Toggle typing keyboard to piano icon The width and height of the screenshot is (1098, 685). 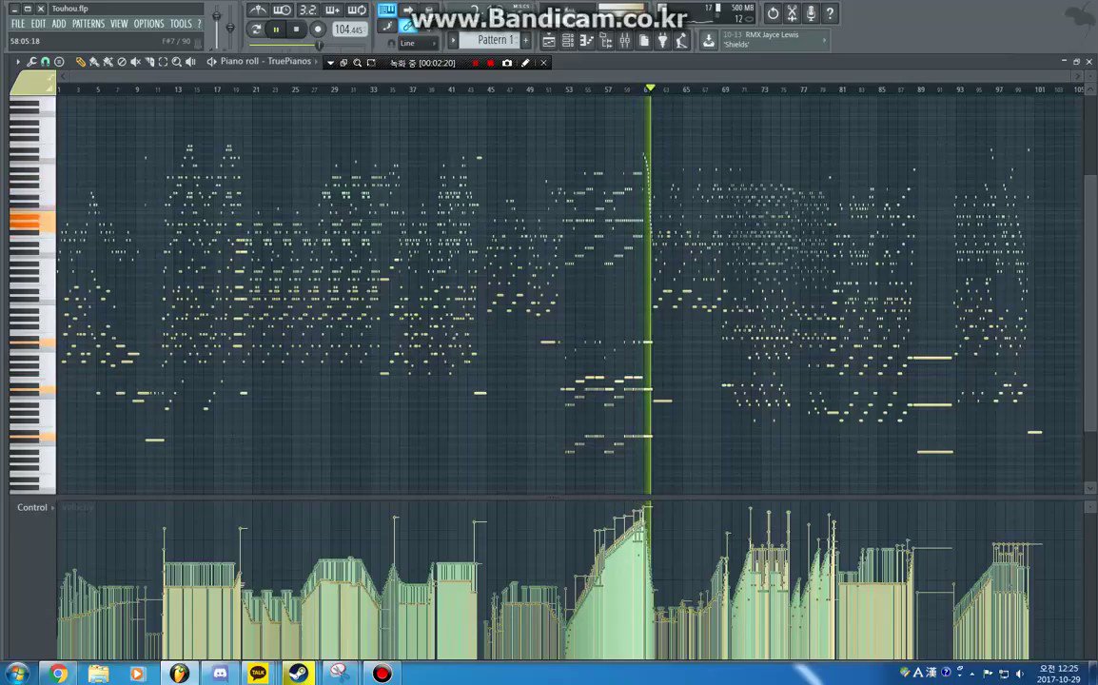tap(386, 10)
